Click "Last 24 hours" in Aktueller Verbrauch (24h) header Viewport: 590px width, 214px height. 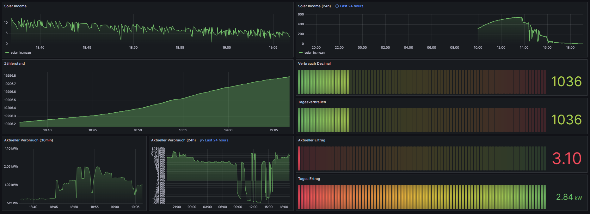pos(217,140)
